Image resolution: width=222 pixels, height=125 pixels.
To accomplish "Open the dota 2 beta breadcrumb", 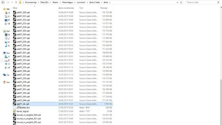I will (x=94, y=2).
